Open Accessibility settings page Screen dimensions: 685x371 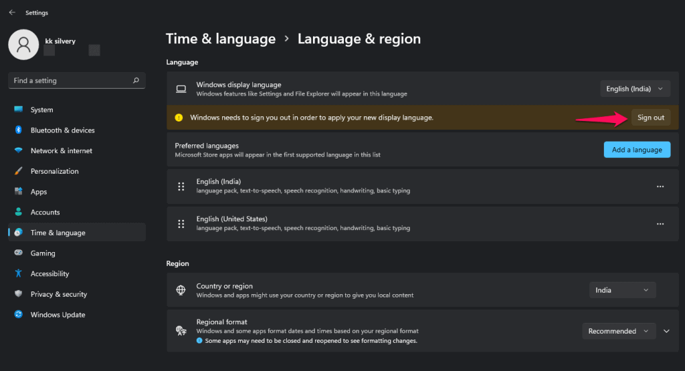coord(50,273)
